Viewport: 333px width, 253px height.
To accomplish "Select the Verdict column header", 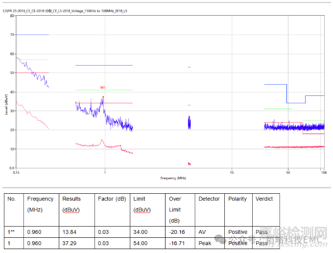I will (x=264, y=199).
